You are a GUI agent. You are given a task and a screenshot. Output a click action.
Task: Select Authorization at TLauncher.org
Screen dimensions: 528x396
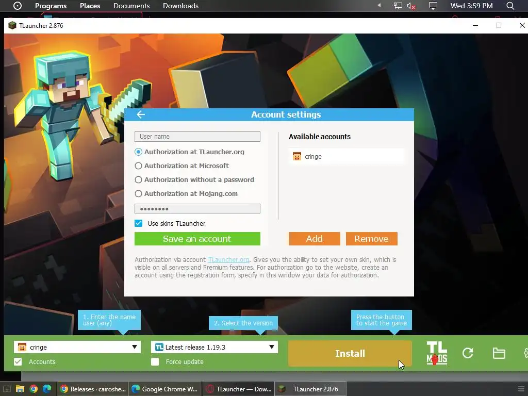(138, 152)
